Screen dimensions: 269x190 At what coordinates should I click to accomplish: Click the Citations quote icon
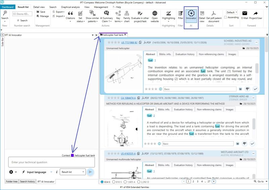click(70, 13)
